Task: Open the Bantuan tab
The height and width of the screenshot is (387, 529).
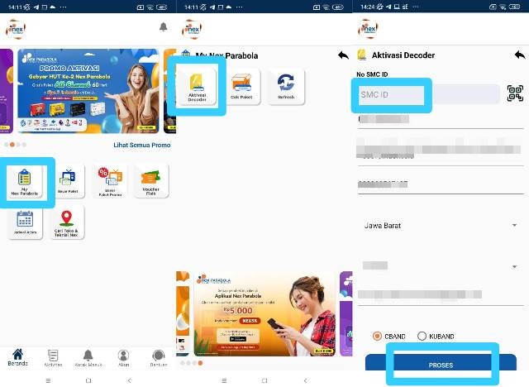Action: coord(159,358)
